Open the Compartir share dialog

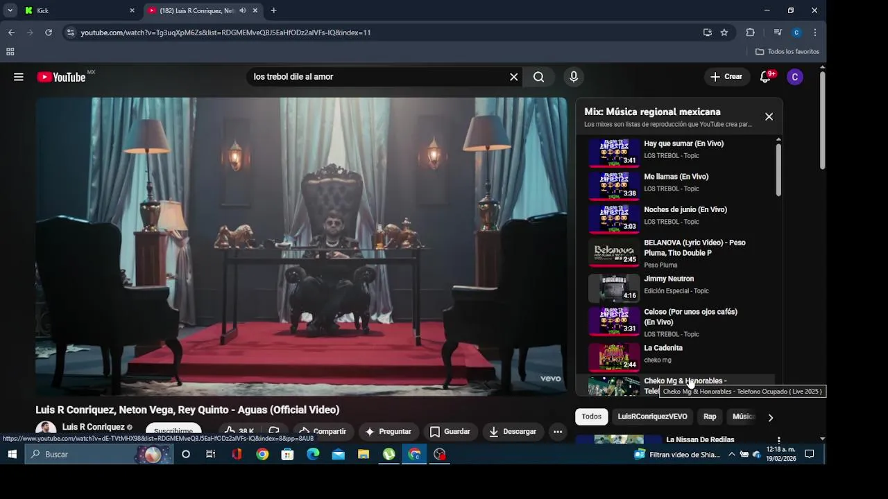tap(323, 431)
